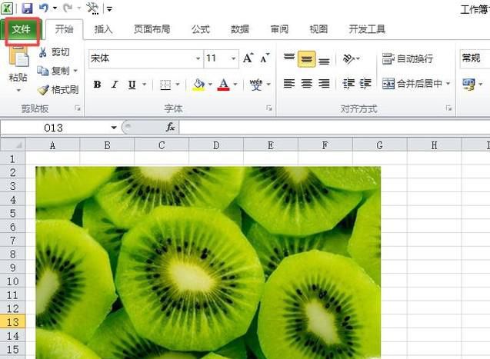Click the 合并后居中 merge and center button
The height and width of the screenshot is (359, 490).
(412, 83)
